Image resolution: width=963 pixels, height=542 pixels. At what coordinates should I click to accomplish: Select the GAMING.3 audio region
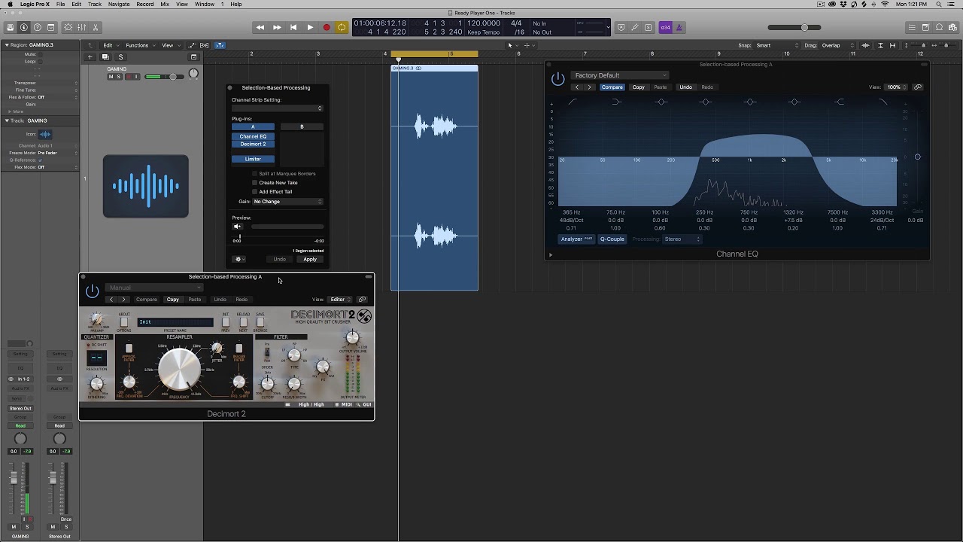pos(434,178)
